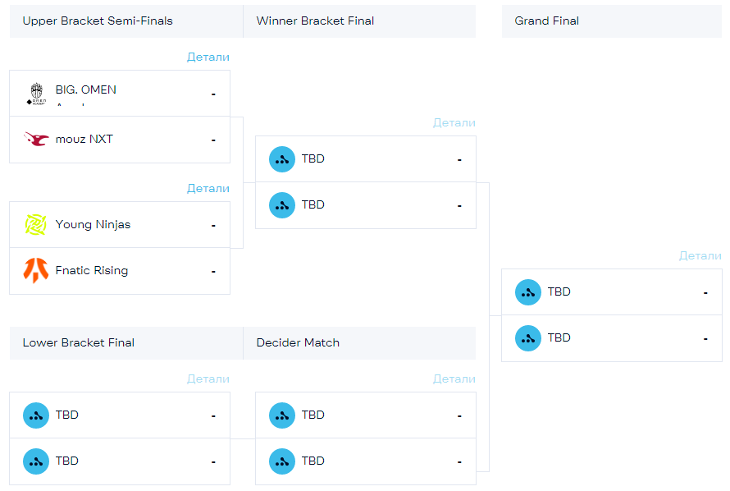The height and width of the screenshot is (491, 730).
Task: Open Детали link of the Decider Match
Action: coord(454,379)
